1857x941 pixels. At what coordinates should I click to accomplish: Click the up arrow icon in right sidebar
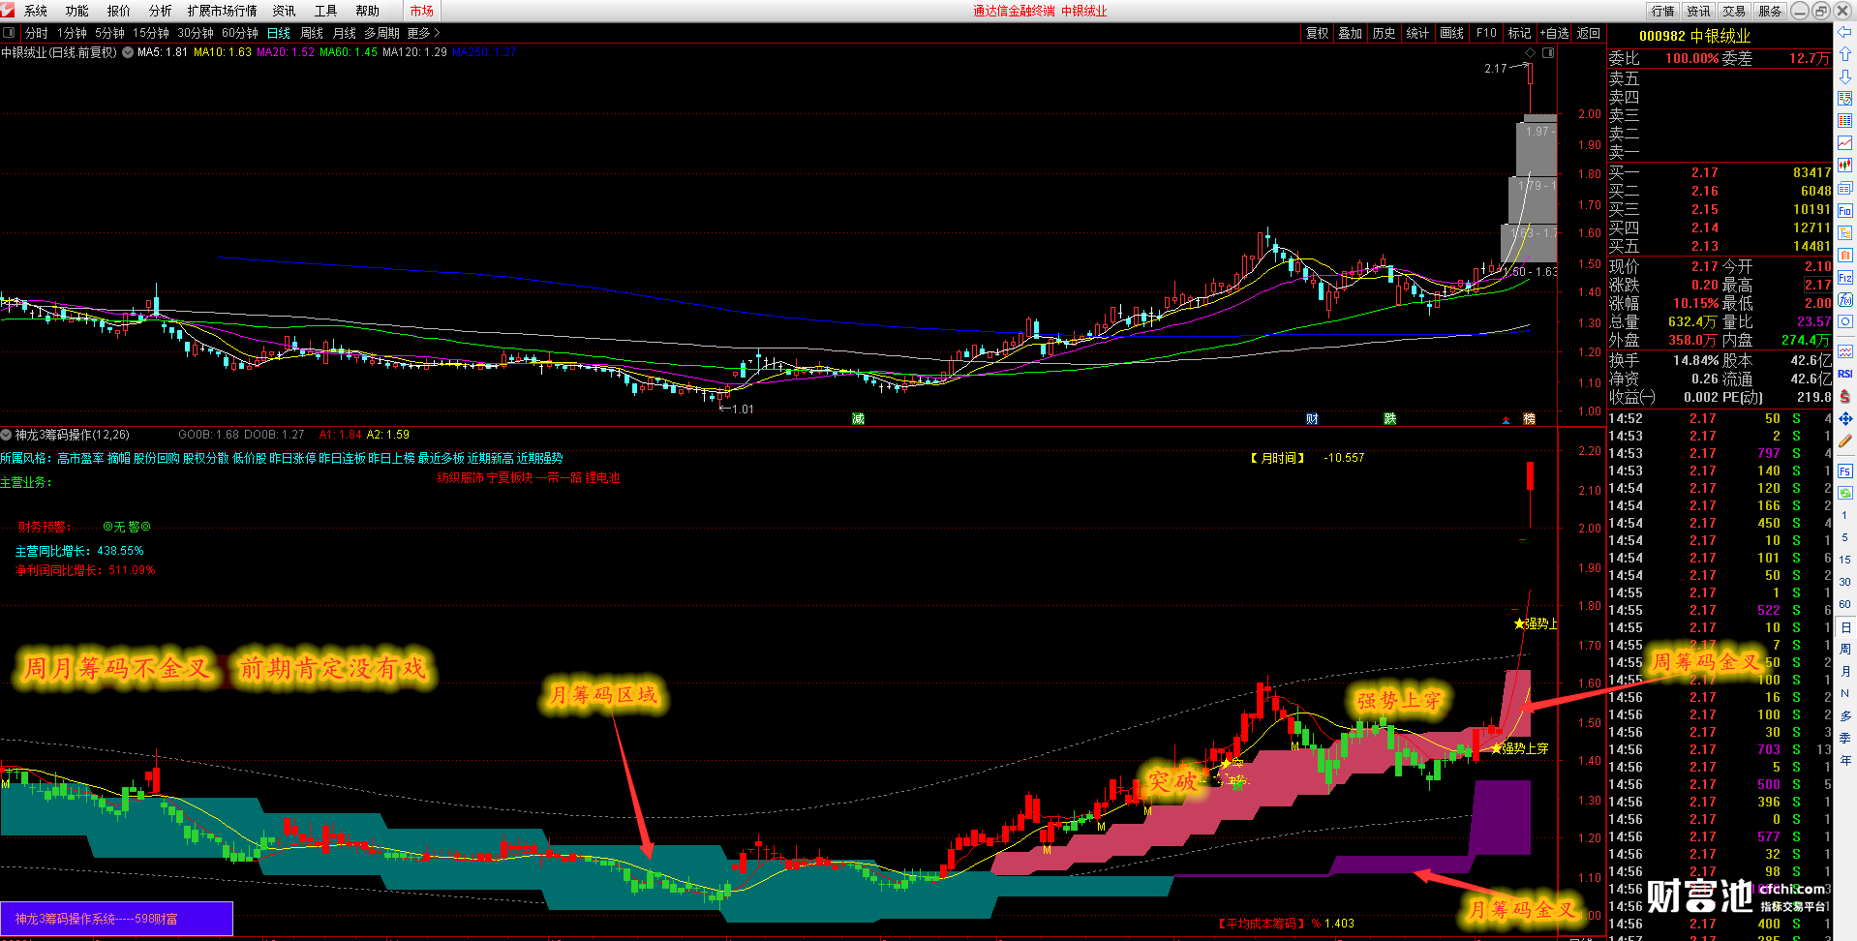[x=1845, y=54]
